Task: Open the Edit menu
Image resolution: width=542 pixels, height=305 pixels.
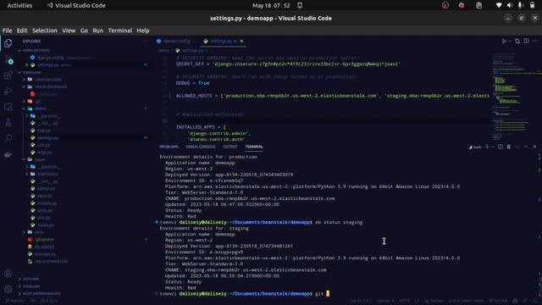Action: click(22, 30)
